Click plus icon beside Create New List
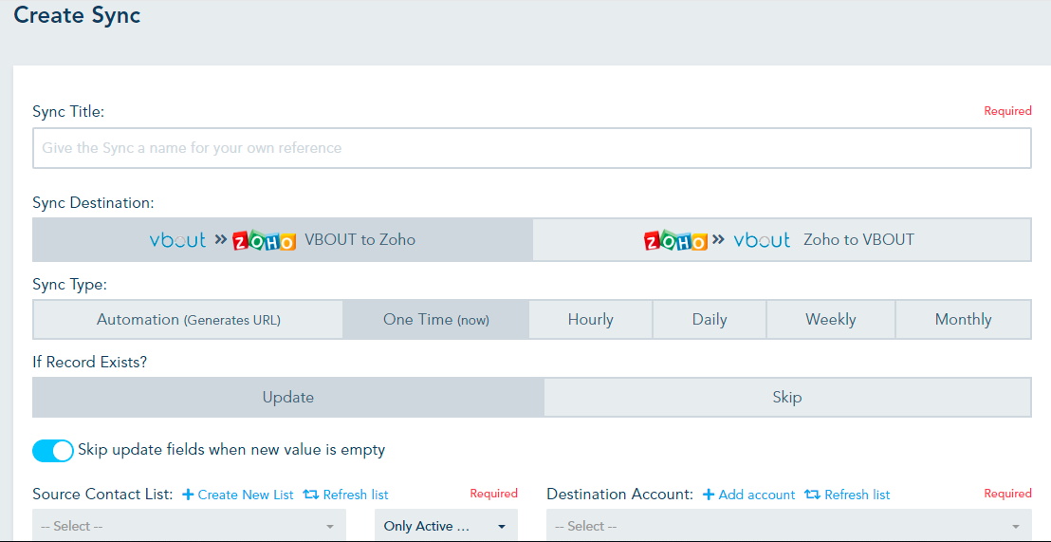The image size is (1051, 542). click(188, 495)
